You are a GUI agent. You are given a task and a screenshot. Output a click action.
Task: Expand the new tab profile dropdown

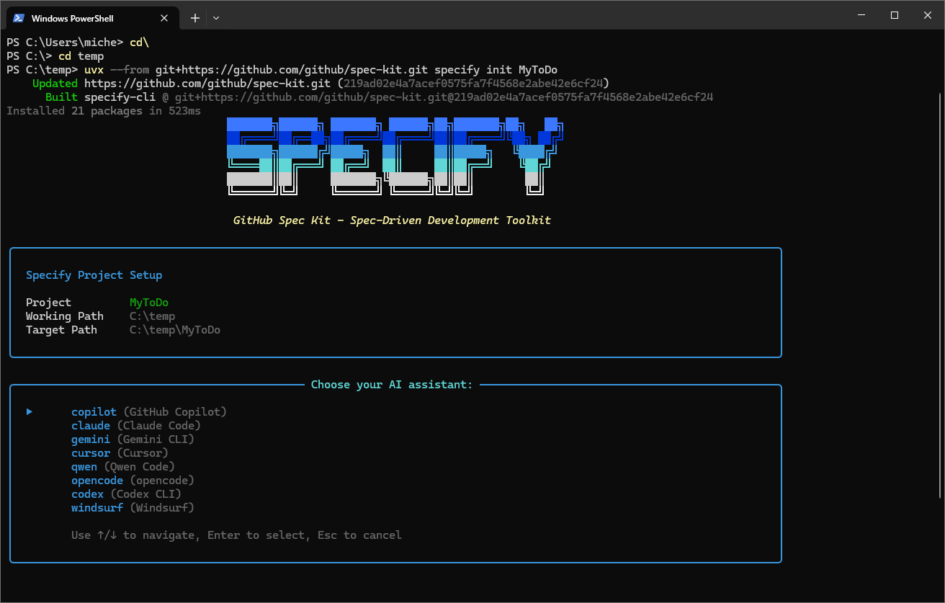216,18
